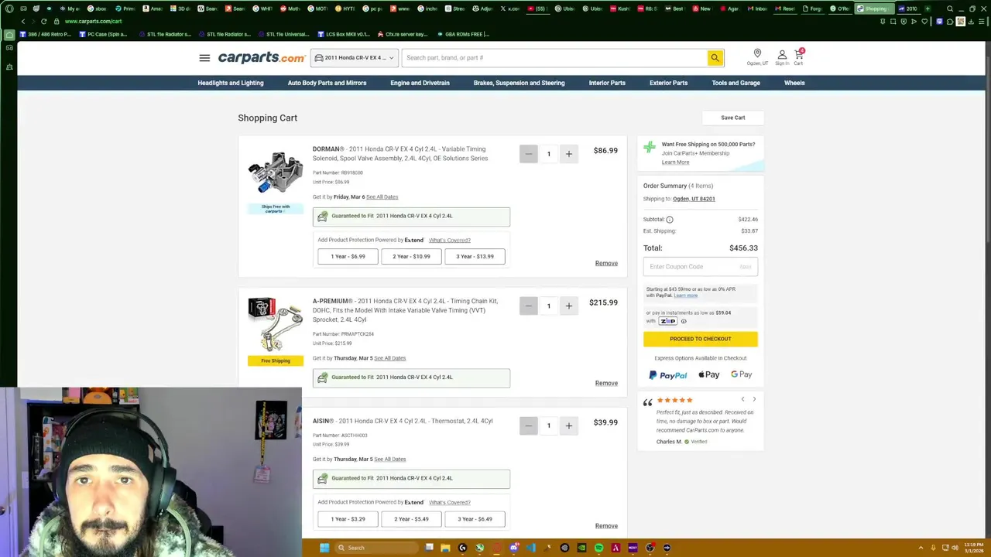This screenshot has width=991, height=557.
Task: Increase quantity of A-Premium timing chain kit
Action: 568,306
